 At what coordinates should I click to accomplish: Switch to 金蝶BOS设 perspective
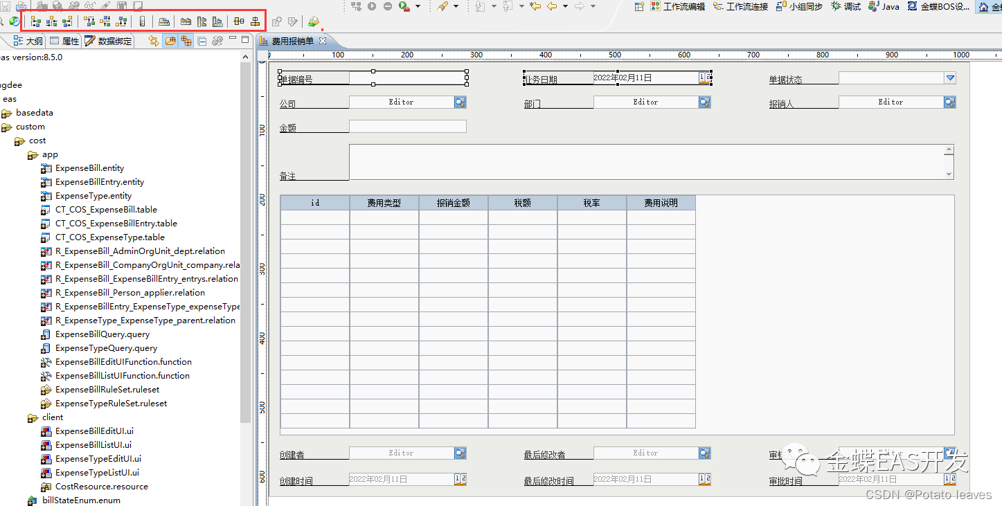938,6
